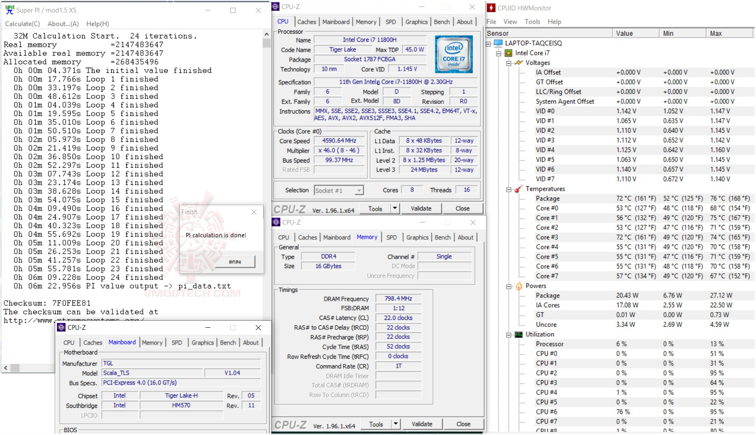Collapse the Utilization section in HWMonitor
Screen dimensions: 756x435
click(508, 335)
